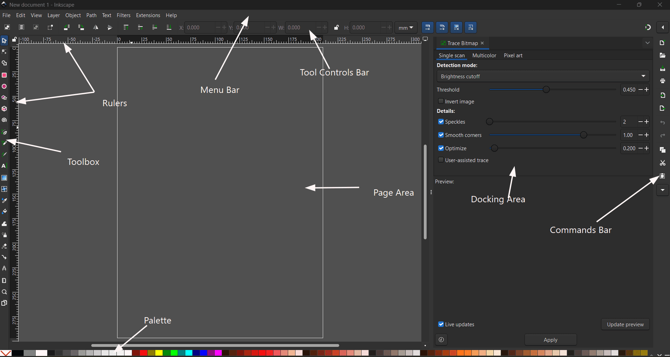Viewport: 670px width, 357px height.
Task: Open the Detection mode dropdown
Action: coord(543,76)
